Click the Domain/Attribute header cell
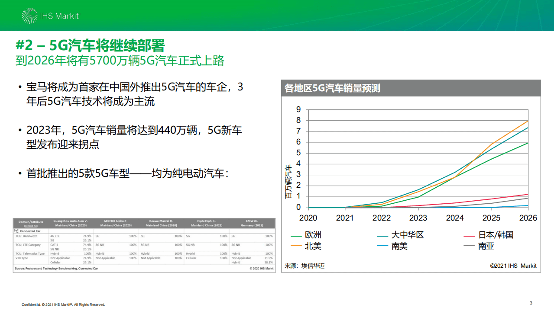This screenshot has width=554, height=311. pyautogui.click(x=30, y=221)
